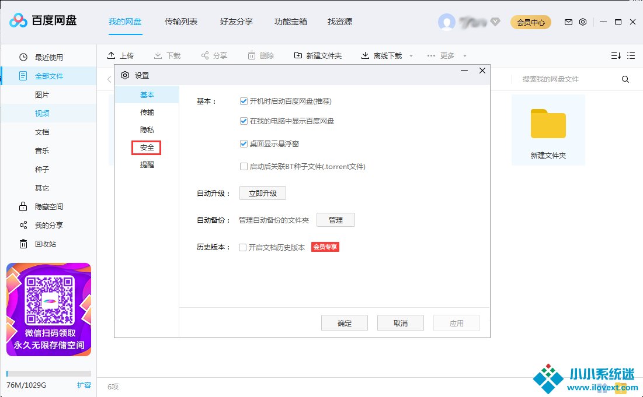Open settings via hexagon gear icon in title bar
The width and height of the screenshot is (643, 397).
point(583,22)
